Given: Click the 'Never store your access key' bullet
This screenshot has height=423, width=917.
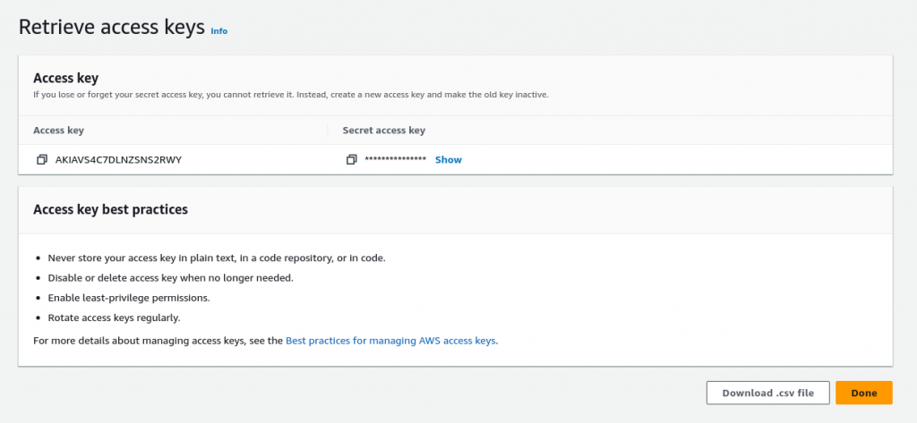Looking at the screenshot, I should tap(209, 258).
